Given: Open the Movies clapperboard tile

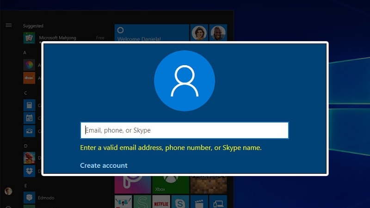Looking at the screenshot, I should click(199, 202).
